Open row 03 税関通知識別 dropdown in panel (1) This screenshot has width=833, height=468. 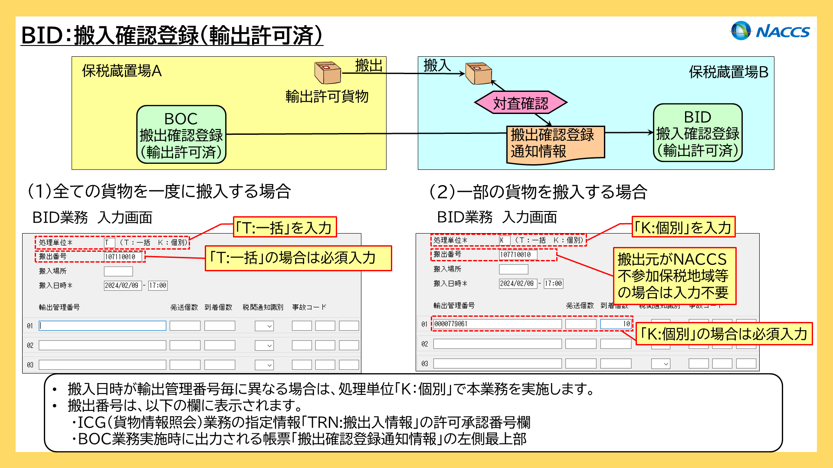point(264,365)
